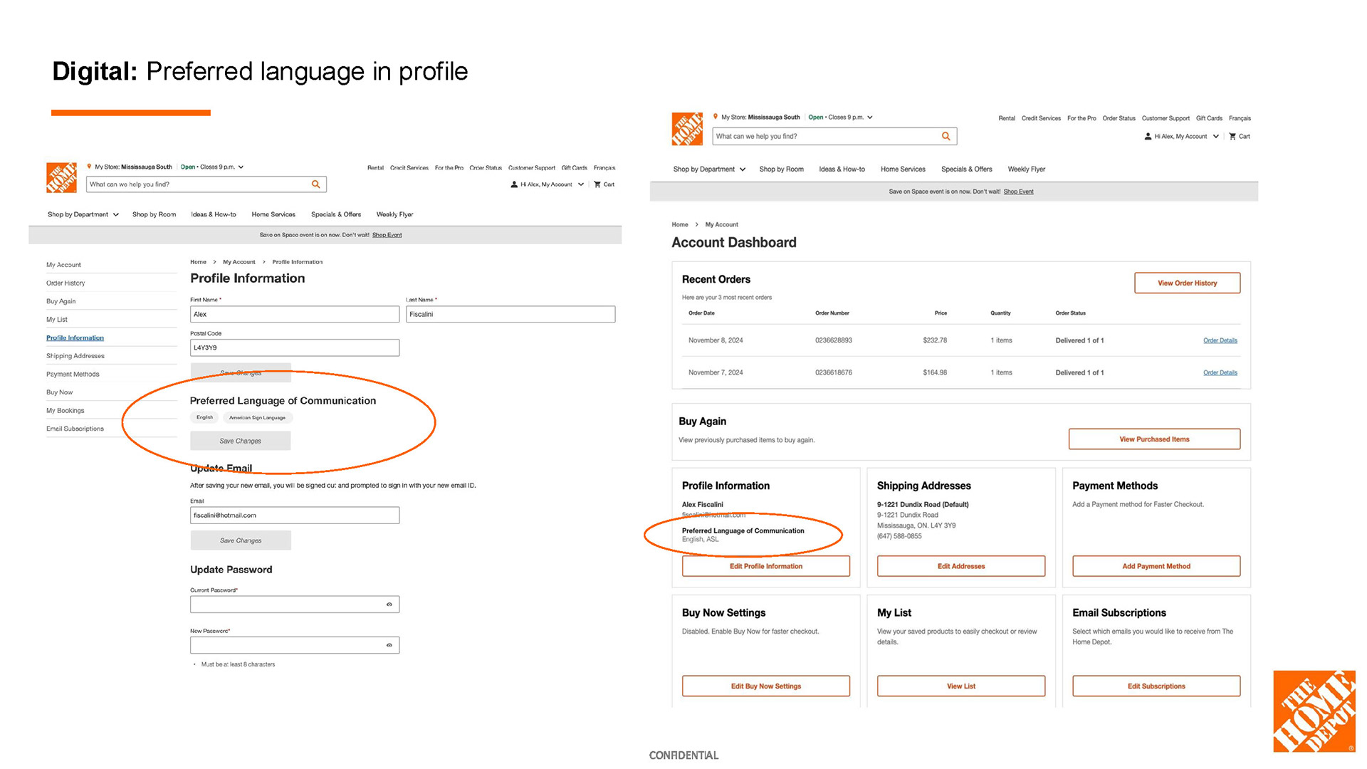
Task: Open My Account chevron on Profile Information page
Action: pyautogui.click(x=581, y=184)
